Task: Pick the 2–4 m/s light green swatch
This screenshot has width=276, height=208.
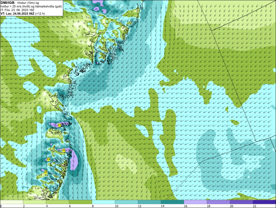Action: pyautogui.click(x=34, y=202)
